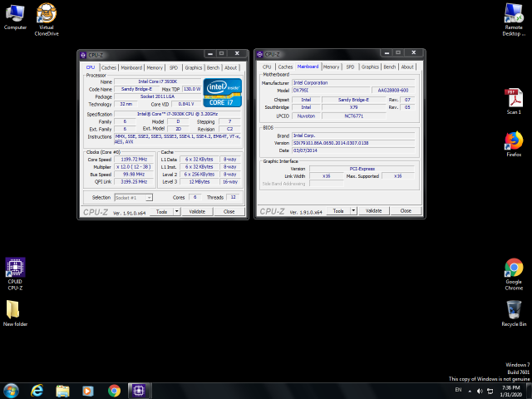Switch to Mainboard tab in left CPU-Z

tap(131, 67)
